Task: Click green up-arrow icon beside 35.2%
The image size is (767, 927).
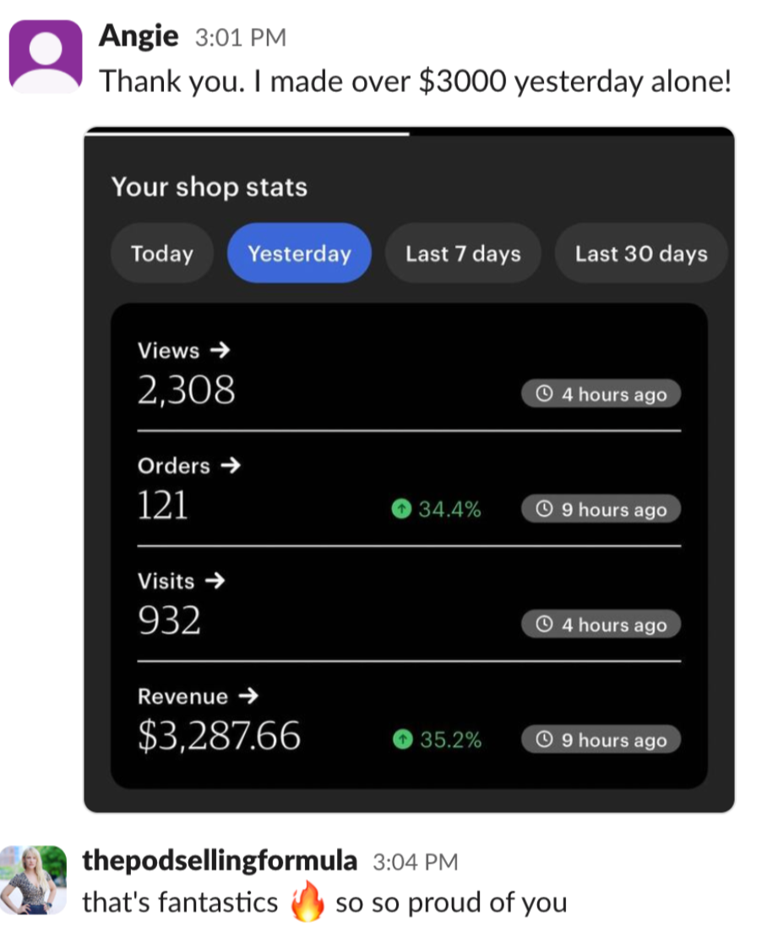Action: pos(403,740)
